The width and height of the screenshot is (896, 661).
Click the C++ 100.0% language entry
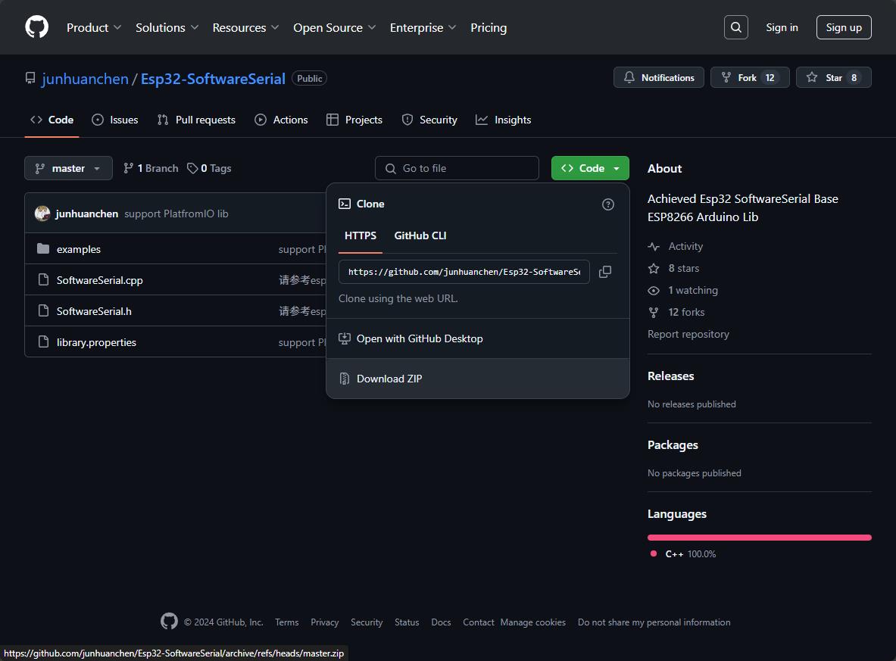click(683, 554)
